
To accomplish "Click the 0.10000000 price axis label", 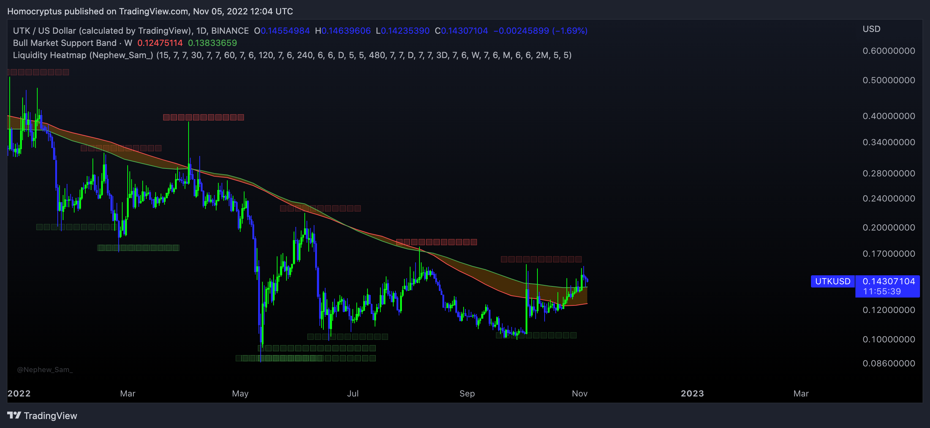I will point(888,339).
